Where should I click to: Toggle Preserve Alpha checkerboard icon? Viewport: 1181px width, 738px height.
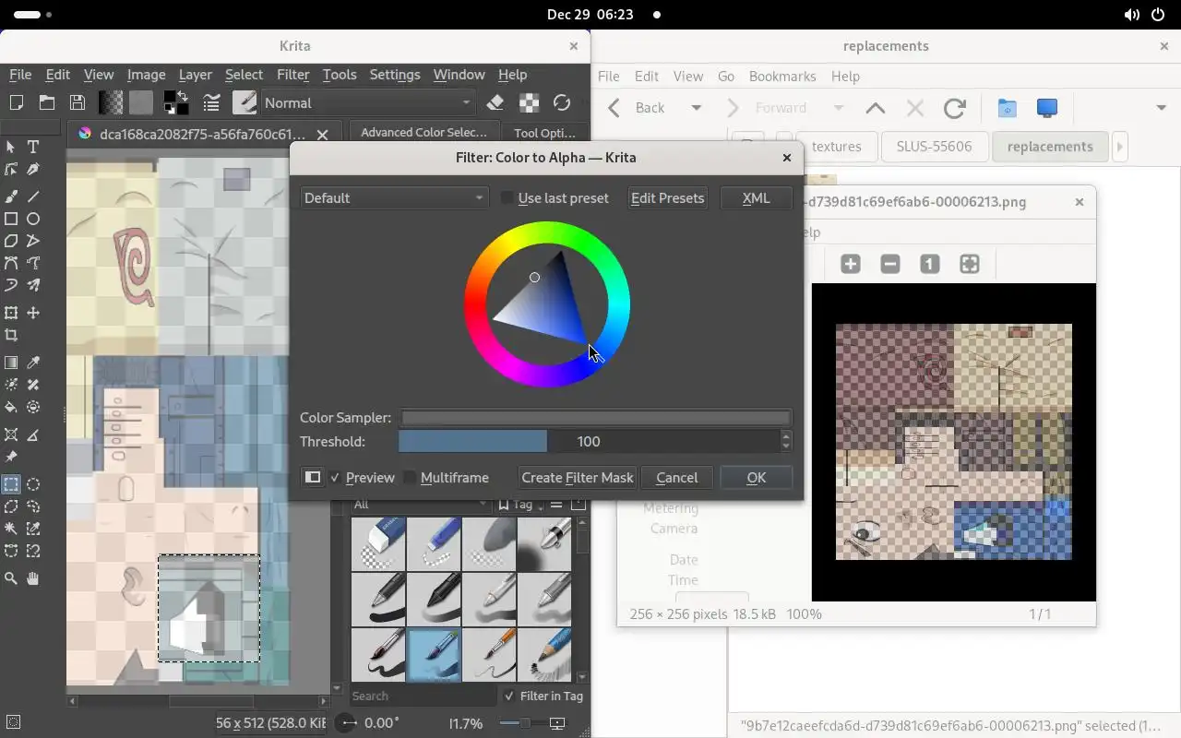click(x=529, y=102)
